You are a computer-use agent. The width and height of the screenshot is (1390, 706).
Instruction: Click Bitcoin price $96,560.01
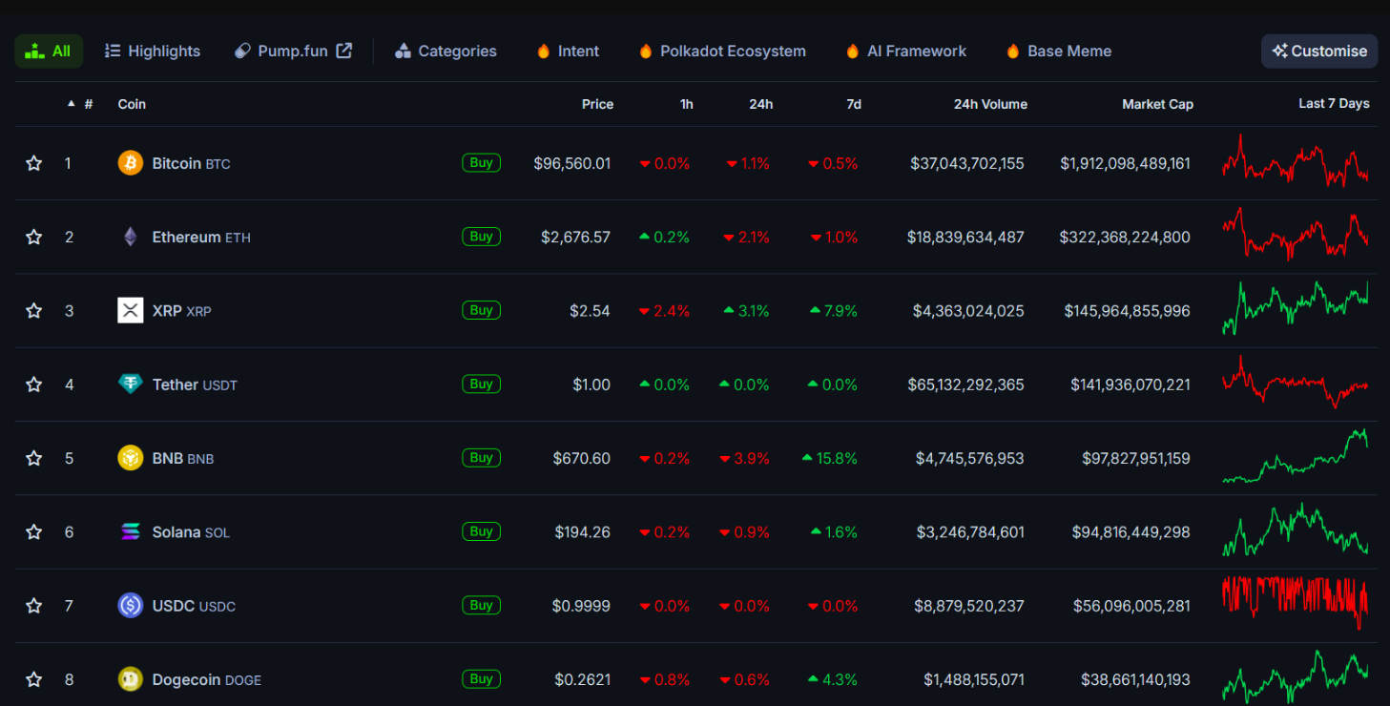[572, 163]
